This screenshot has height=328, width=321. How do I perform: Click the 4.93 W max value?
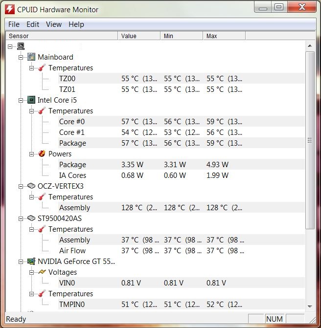click(217, 164)
